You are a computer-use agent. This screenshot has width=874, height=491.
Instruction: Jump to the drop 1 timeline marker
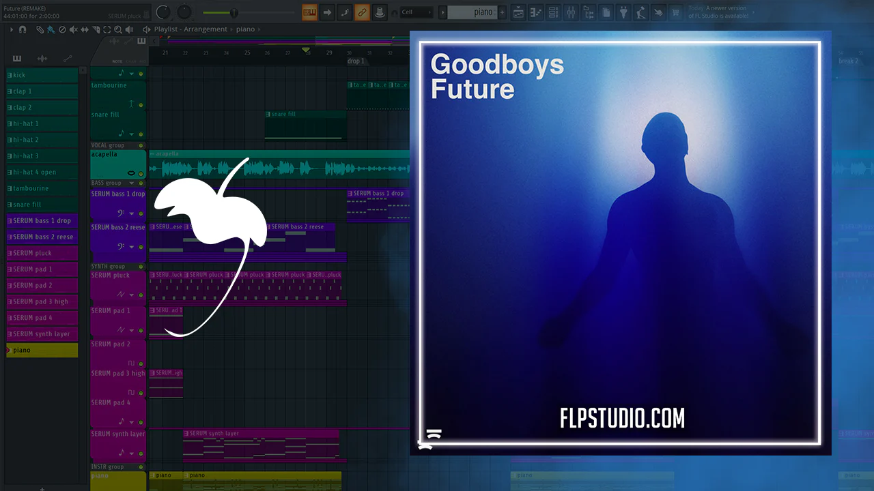[356, 61]
